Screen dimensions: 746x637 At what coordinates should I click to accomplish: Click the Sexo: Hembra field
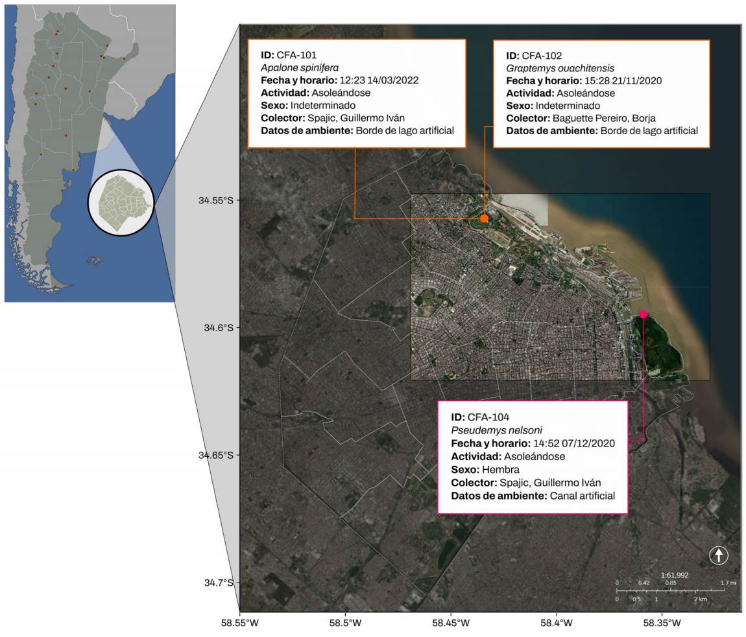[487, 469]
